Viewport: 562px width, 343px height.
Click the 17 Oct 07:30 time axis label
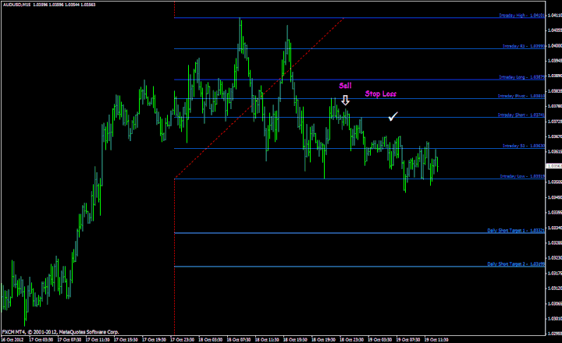[69, 339]
